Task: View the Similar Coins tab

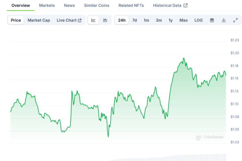Action: 97,5
